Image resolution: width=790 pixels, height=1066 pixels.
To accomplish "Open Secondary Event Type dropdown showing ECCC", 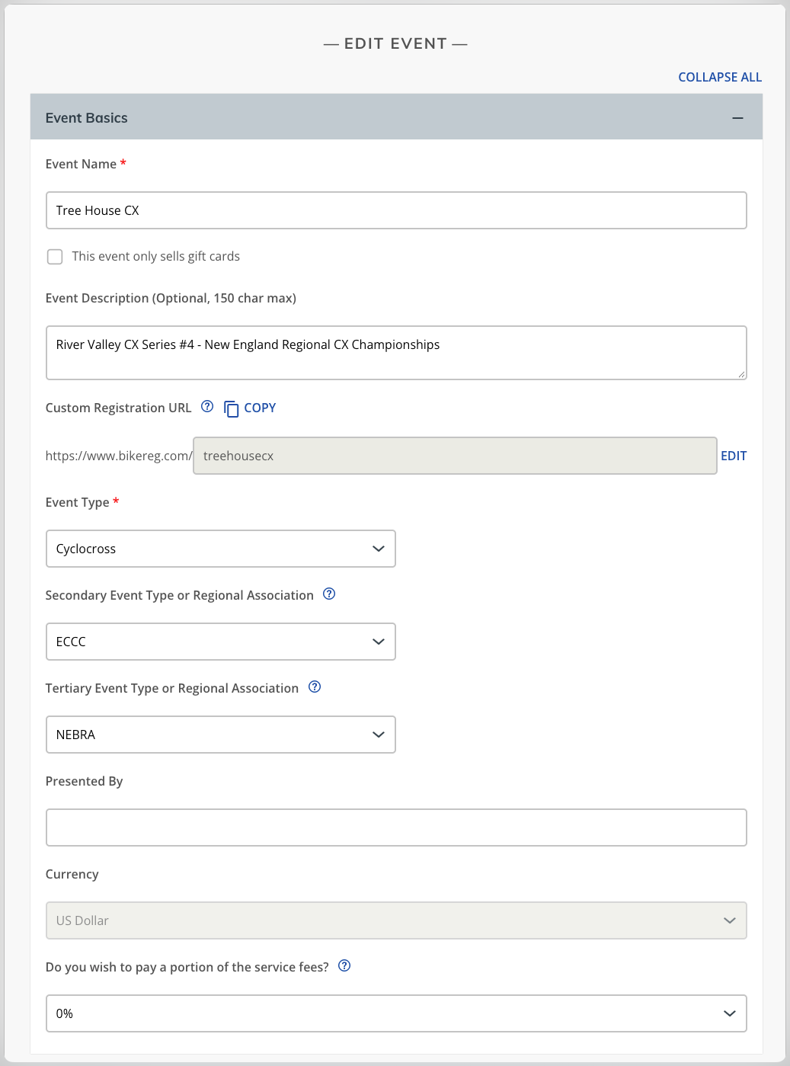I will click(x=221, y=642).
